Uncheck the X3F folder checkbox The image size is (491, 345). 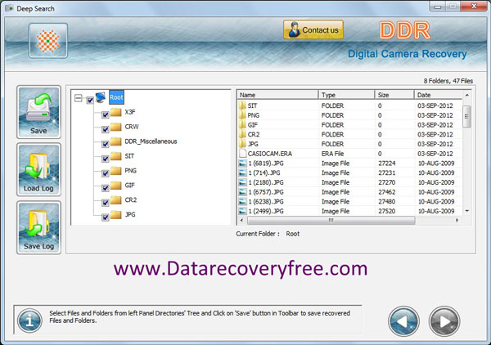click(x=106, y=114)
